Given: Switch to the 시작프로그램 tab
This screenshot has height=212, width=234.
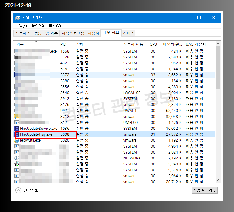Looking at the screenshot, I should pos(73,33).
